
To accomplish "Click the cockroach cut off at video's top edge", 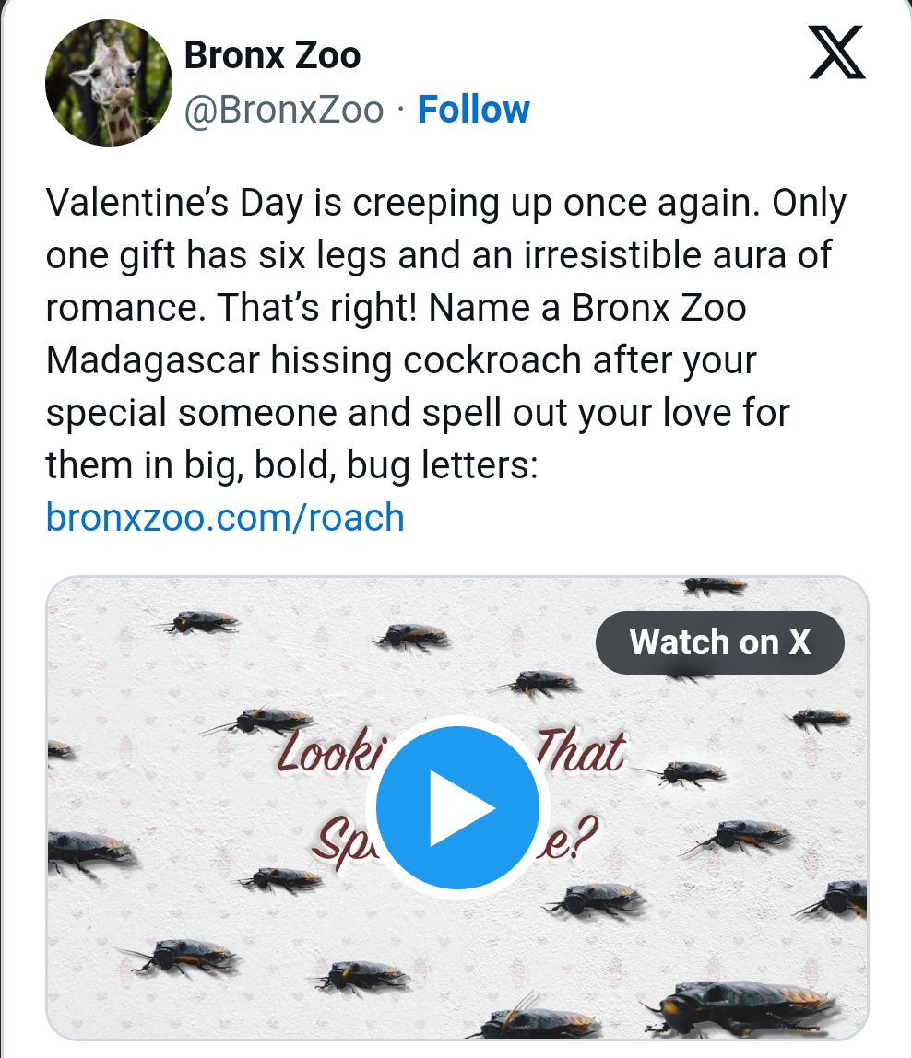I will tap(715, 585).
